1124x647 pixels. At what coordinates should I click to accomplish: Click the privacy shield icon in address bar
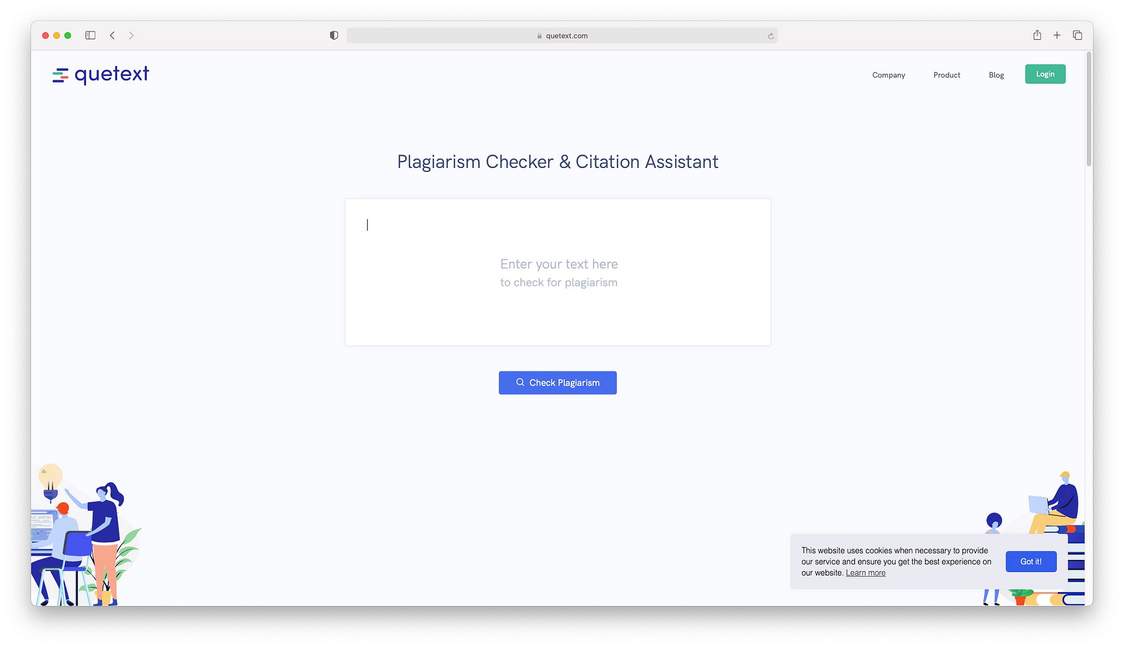[x=334, y=35]
